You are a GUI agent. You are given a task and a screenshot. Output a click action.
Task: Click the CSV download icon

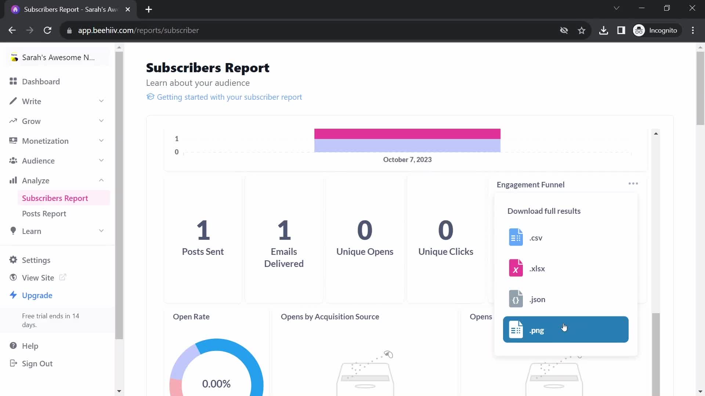pos(516,237)
